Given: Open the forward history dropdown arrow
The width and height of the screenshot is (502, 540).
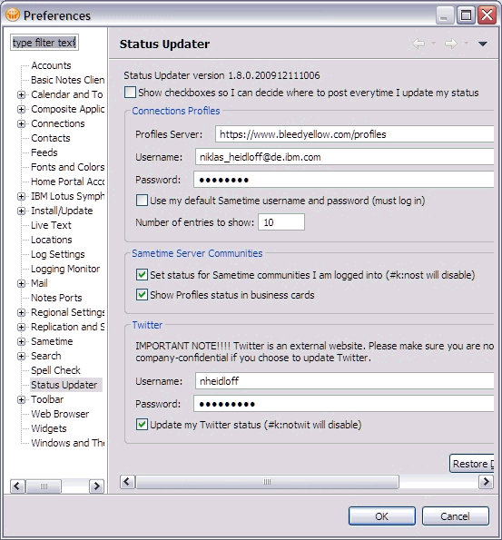Looking at the screenshot, I should (x=466, y=44).
